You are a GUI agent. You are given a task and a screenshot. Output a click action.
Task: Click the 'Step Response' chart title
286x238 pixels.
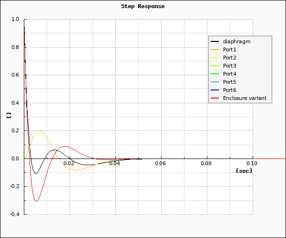click(143, 6)
